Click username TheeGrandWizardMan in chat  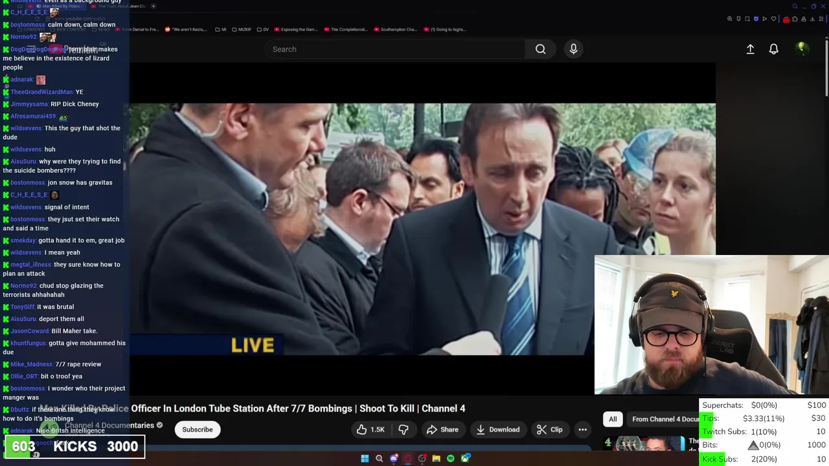click(41, 92)
